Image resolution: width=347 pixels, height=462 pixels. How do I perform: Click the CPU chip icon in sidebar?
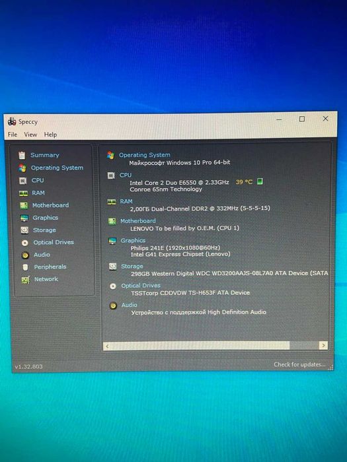22,180
